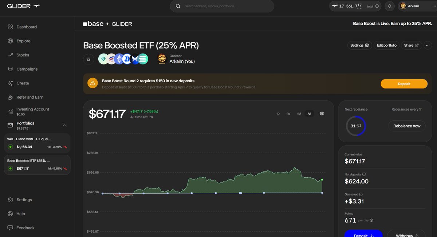Open portfolio Settings button

(x=359, y=46)
